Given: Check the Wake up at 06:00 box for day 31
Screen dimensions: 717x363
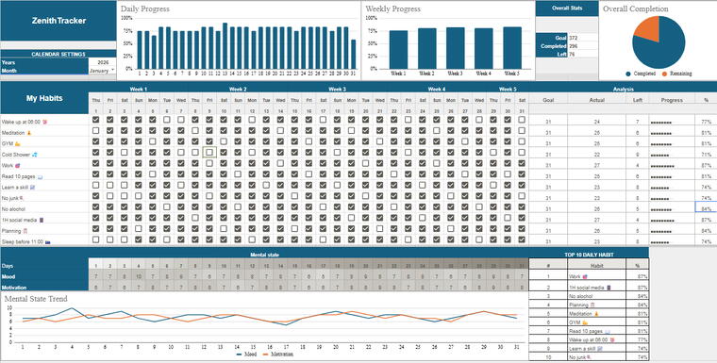Looking at the screenshot, I should tap(522, 120).
